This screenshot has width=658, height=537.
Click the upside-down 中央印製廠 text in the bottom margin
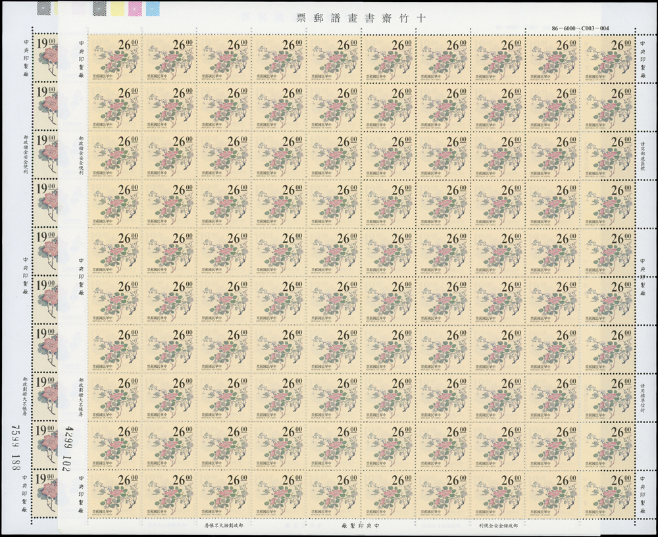(362, 527)
